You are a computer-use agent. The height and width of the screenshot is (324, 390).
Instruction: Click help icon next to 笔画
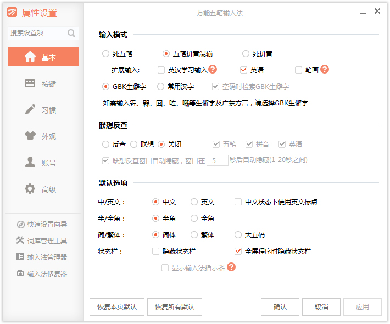point(325,70)
